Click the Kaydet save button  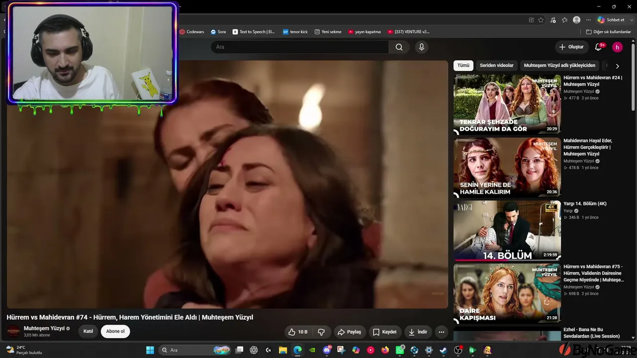click(x=385, y=332)
